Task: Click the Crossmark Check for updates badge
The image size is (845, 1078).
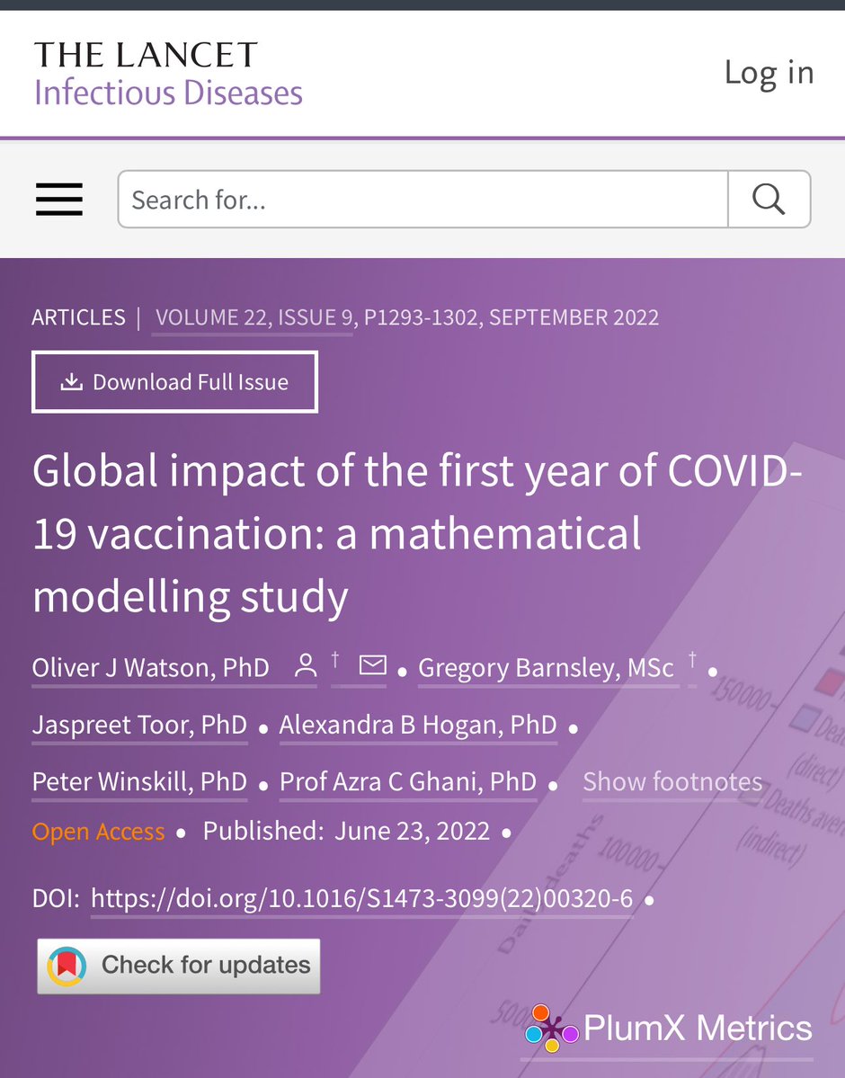Action: 179,966
